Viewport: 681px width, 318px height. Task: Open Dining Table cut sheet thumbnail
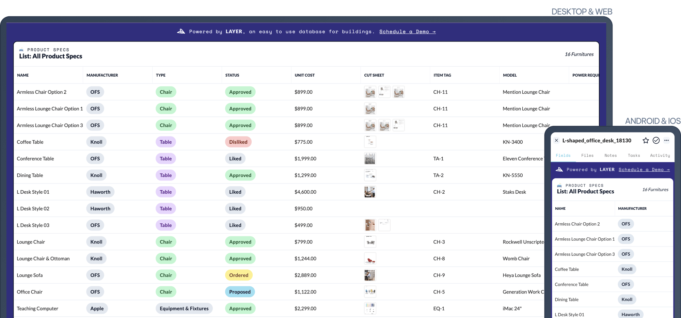pyautogui.click(x=370, y=175)
